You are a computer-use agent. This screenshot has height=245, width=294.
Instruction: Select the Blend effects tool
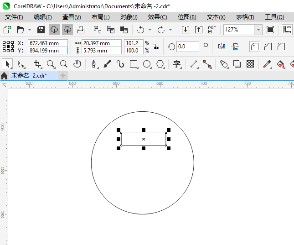tap(224, 64)
